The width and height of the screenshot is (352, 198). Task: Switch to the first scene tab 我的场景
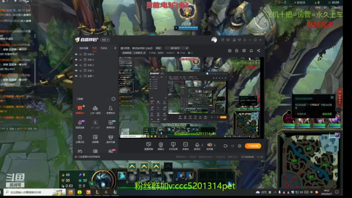tap(84, 48)
